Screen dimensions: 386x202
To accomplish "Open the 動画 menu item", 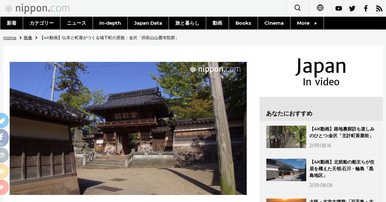I will pyautogui.click(x=217, y=23).
